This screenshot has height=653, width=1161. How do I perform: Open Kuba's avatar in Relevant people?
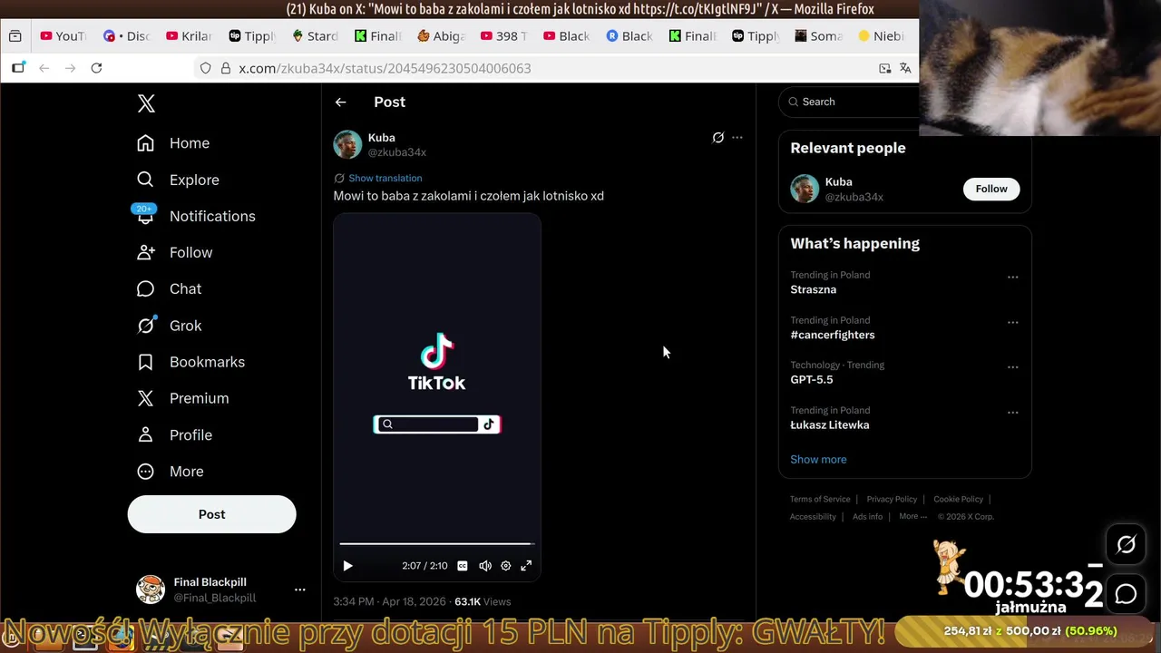coord(805,189)
